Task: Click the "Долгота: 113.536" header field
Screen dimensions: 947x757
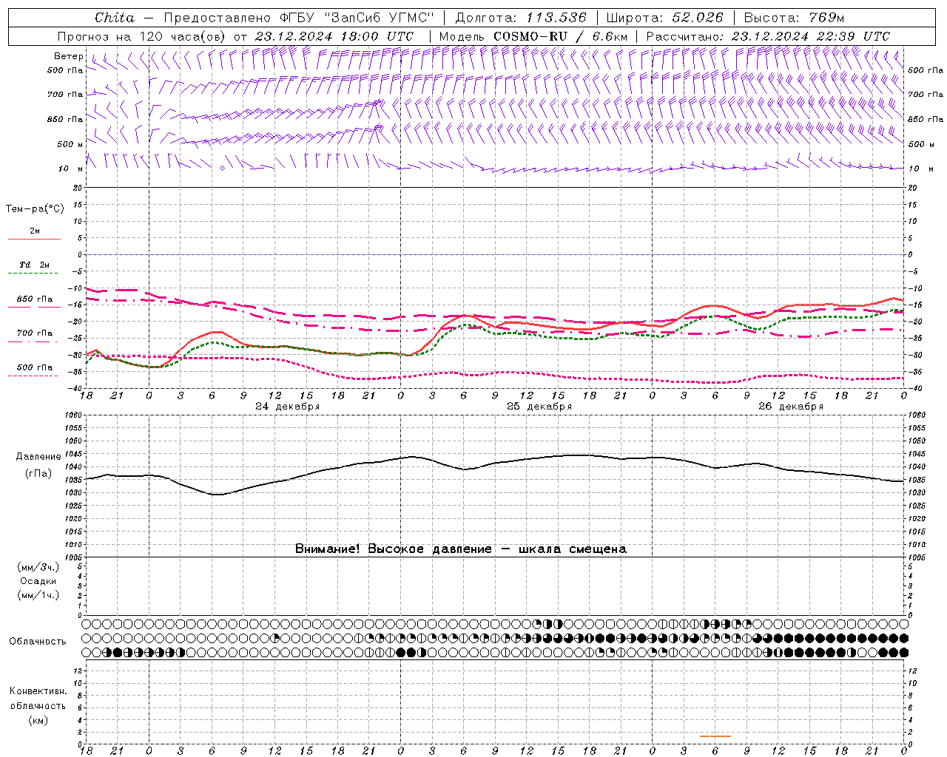Action: pos(521,18)
